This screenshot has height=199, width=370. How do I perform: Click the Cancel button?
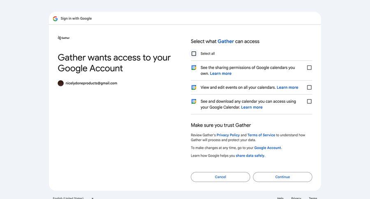(x=220, y=177)
